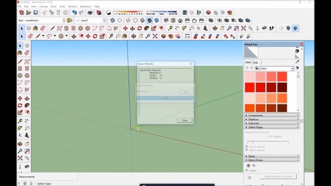Add new matched photo plus button
Viewport: 331px width, 186px height.
pyautogui.click(x=248, y=166)
